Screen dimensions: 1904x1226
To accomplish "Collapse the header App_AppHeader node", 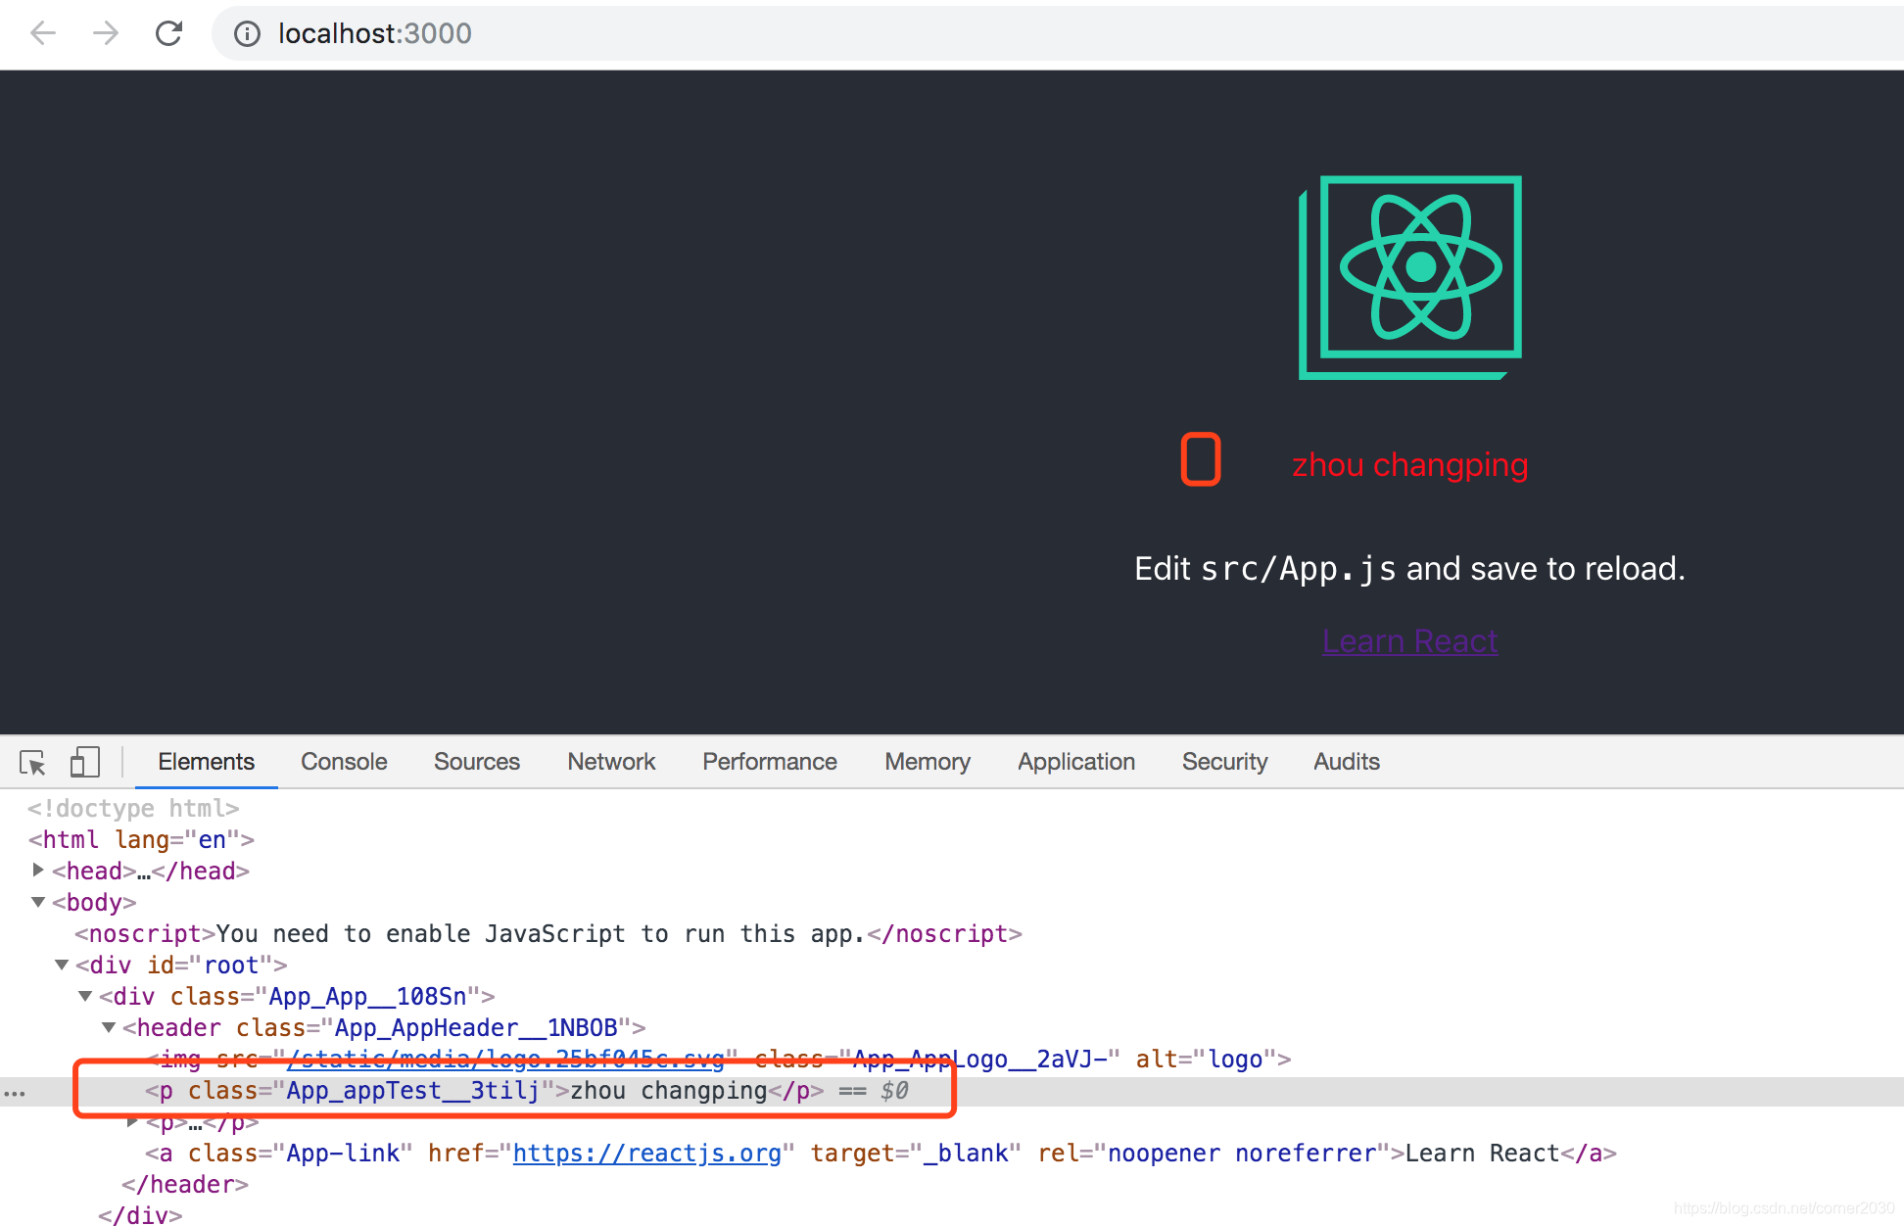I will click(x=109, y=1027).
